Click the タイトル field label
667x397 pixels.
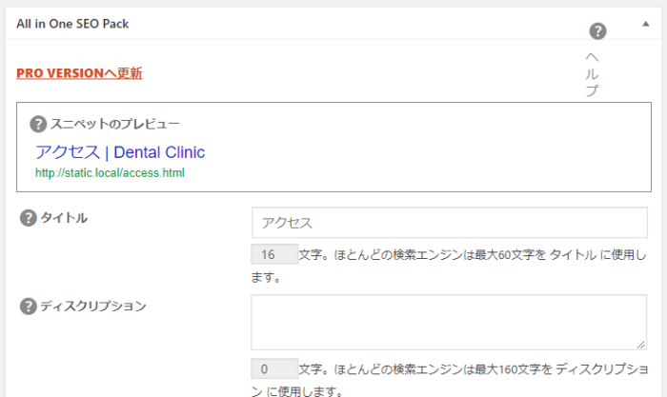point(64,218)
